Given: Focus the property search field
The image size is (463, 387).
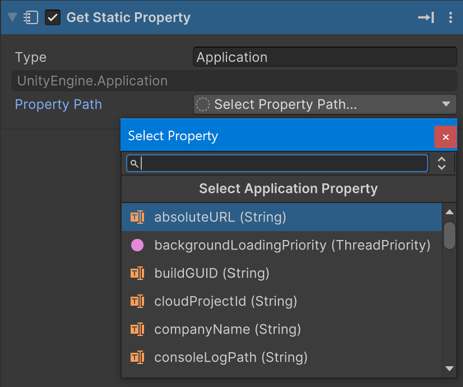Looking at the screenshot, I should 277,163.
